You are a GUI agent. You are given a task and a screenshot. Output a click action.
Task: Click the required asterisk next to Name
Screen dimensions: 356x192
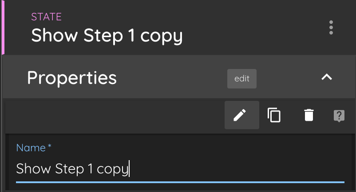point(50,146)
